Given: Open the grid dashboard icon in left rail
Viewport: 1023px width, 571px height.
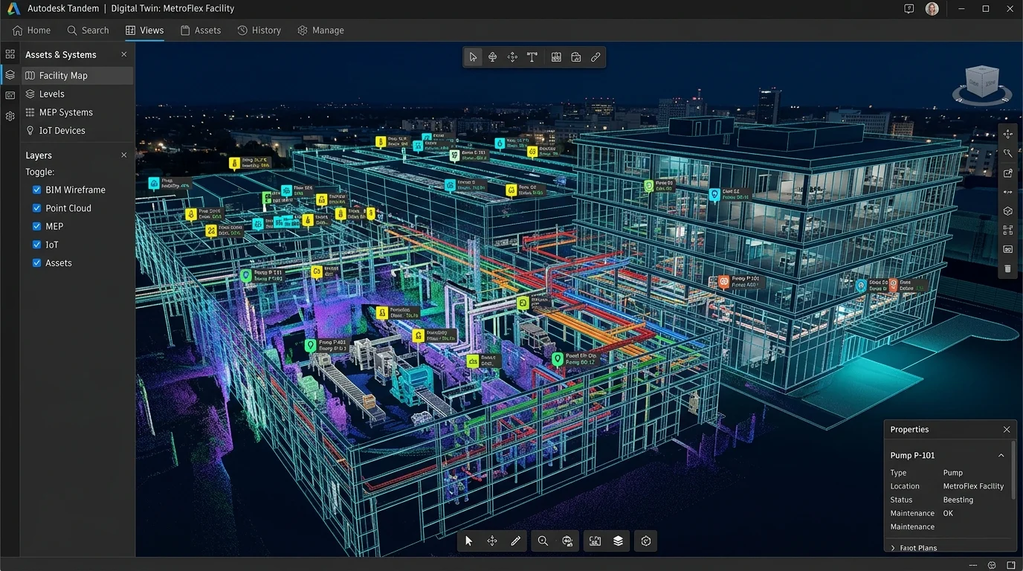Looking at the screenshot, I should tap(10, 54).
